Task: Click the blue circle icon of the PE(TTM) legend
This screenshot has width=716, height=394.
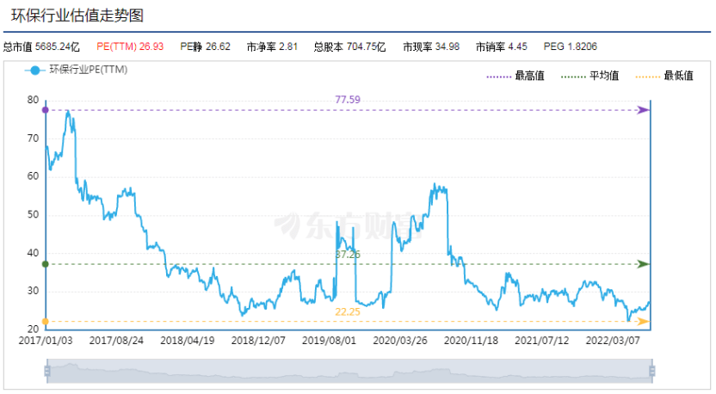Action: click(x=34, y=71)
